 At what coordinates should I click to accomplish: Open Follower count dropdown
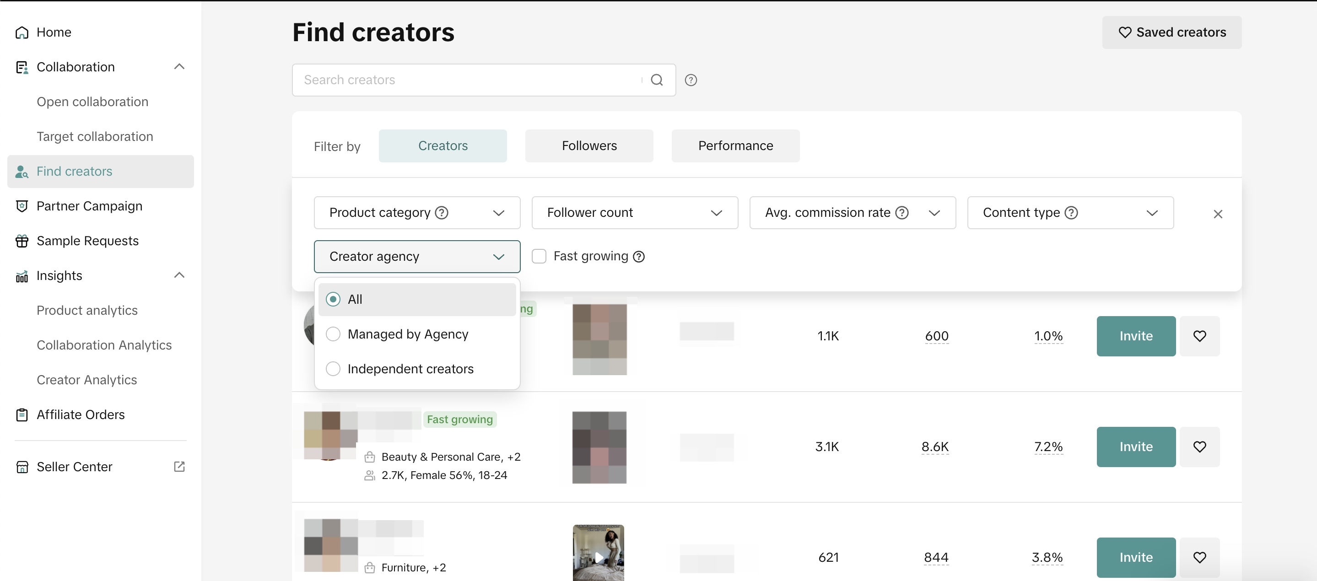click(634, 213)
